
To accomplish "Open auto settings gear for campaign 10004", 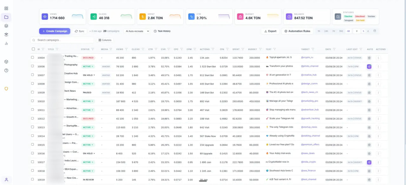I will (x=369, y=58).
